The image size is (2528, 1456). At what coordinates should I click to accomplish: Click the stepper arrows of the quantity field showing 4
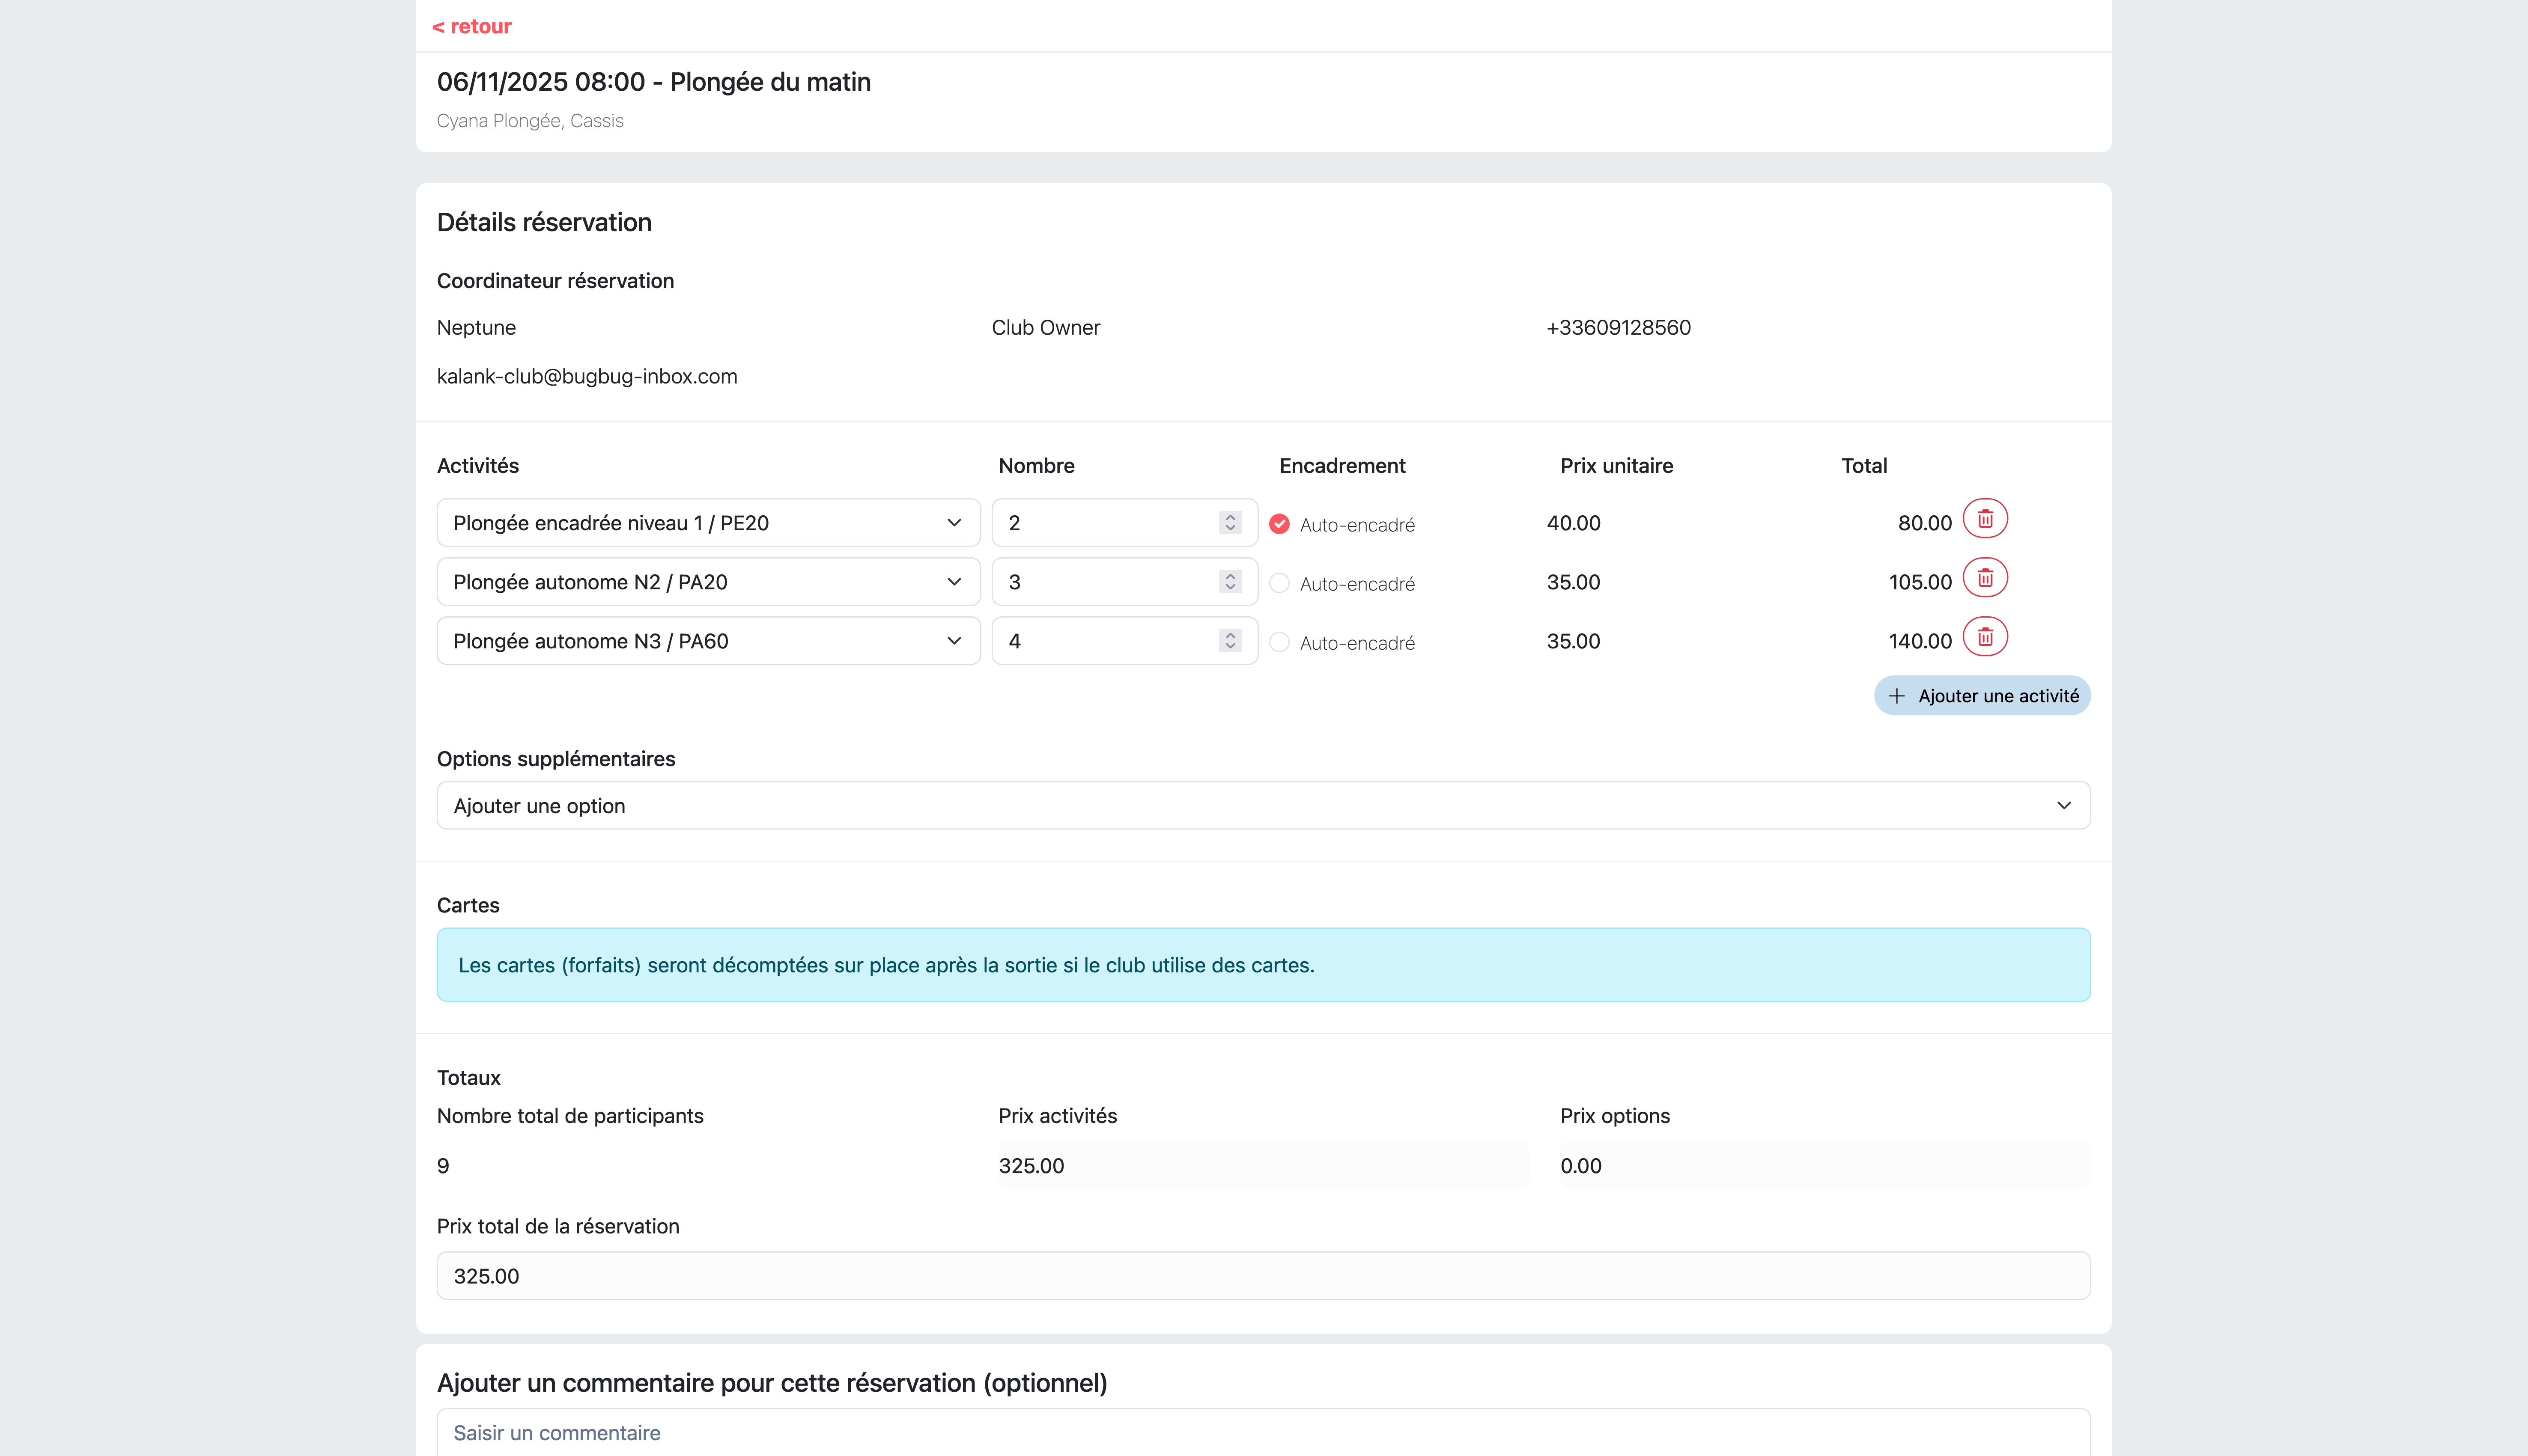1231,641
